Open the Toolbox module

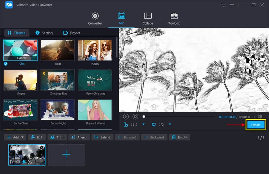tap(174, 19)
